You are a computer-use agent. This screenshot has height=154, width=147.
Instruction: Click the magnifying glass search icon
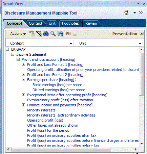click(53, 34)
